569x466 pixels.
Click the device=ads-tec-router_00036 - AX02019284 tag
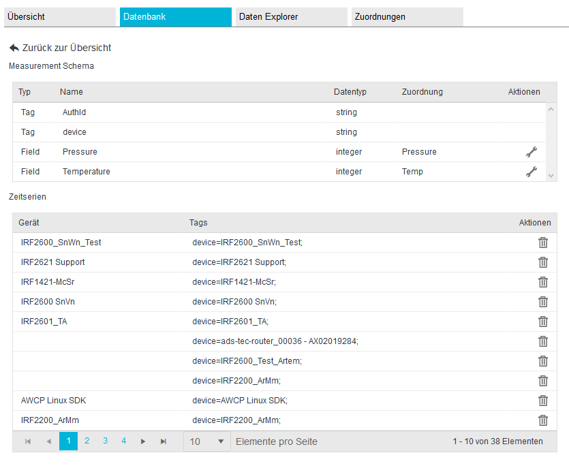pyautogui.click(x=275, y=341)
